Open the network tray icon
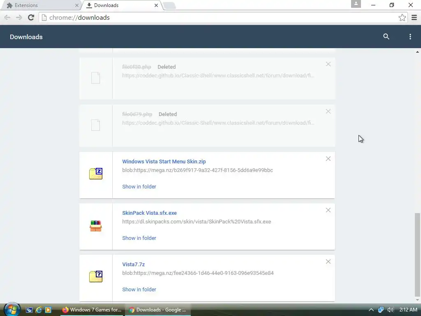The width and height of the screenshot is (421, 316). (x=381, y=310)
